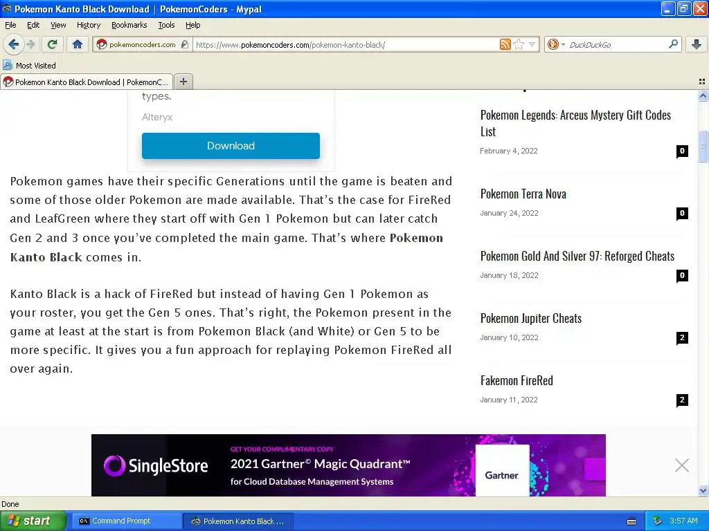The width and height of the screenshot is (709, 531).
Task: Open the Edit menu
Action: click(33, 25)
